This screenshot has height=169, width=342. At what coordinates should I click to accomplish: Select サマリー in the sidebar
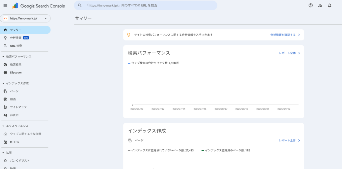(16, 30)
